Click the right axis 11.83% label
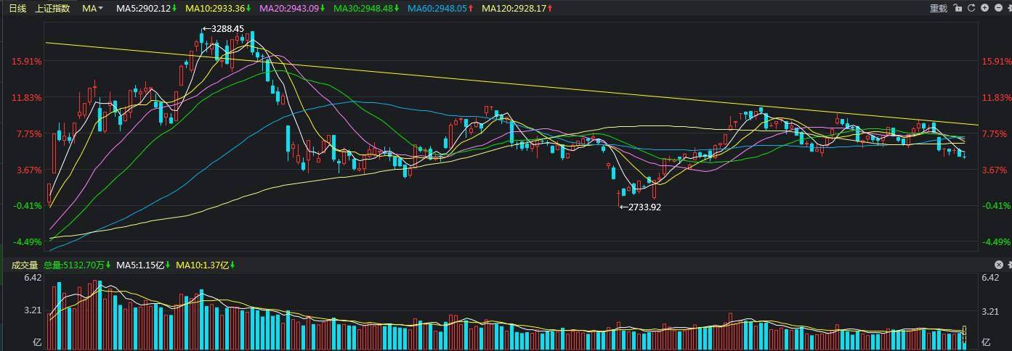Image resolution: width=1012 pixels, height=351 pixels. point(996,98)
